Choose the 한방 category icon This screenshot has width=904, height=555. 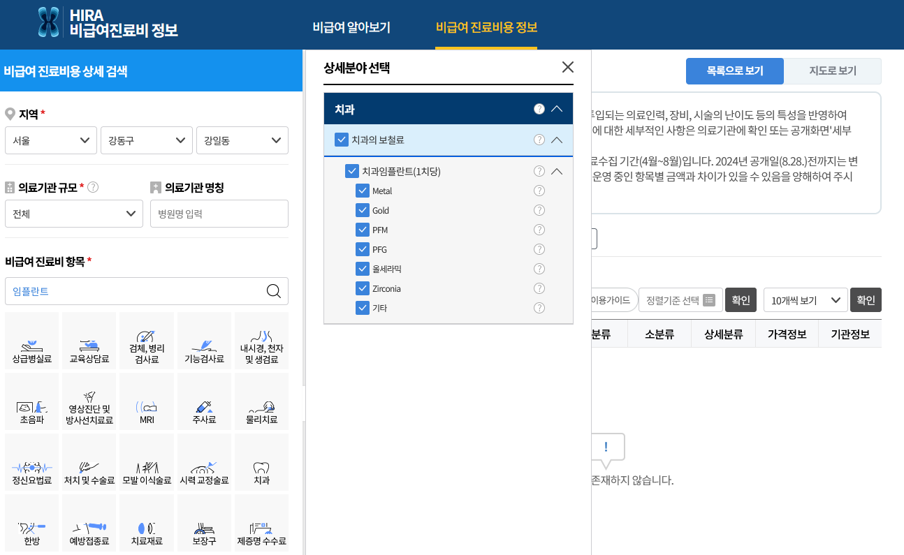(x=32, y=523)
